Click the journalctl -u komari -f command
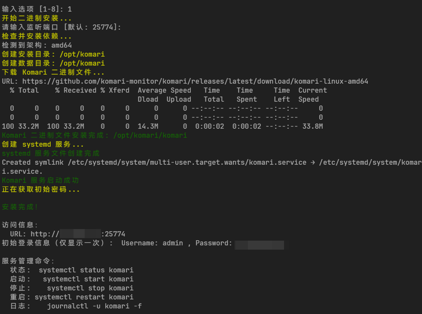 point(95,306)
